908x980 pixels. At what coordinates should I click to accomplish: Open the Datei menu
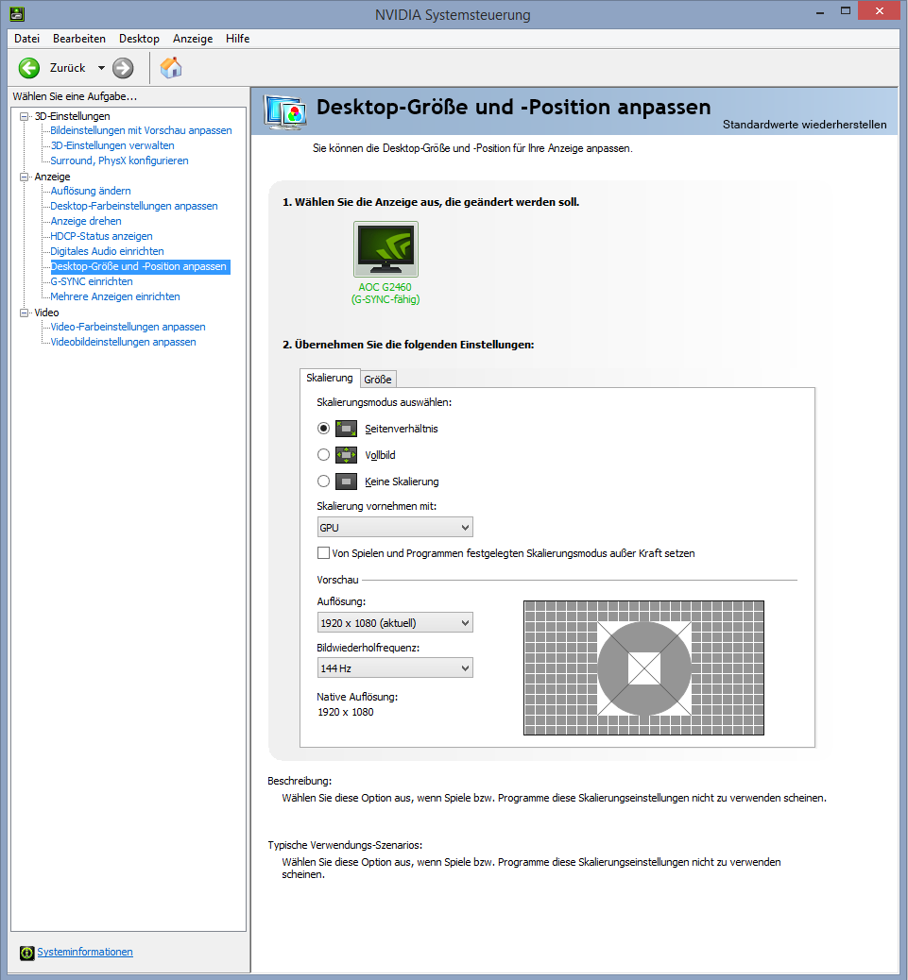click(x=26, y=38)
